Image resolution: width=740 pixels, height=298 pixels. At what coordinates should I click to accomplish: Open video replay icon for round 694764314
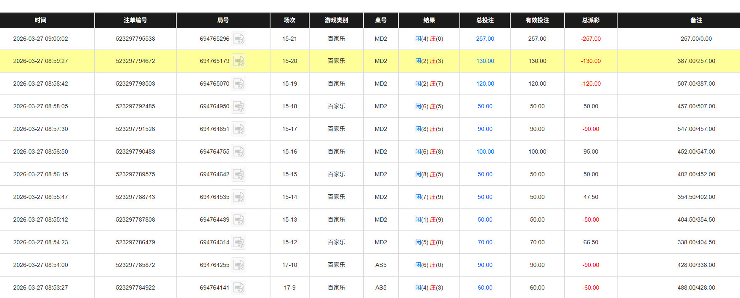pyautogui.click(x=239, y=242)
